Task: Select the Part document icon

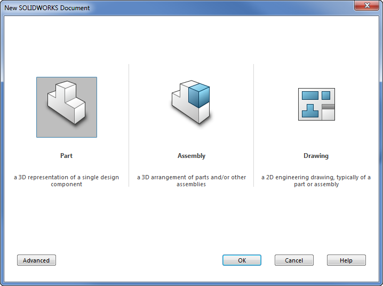Action: [67, 107]
